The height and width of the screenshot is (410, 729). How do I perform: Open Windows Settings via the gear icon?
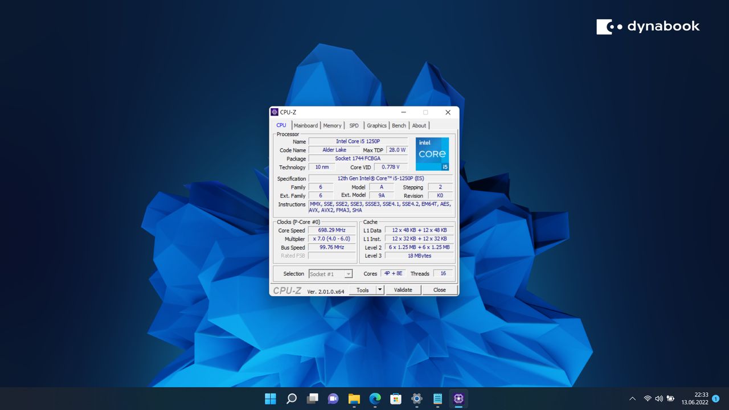click(416, 399)
